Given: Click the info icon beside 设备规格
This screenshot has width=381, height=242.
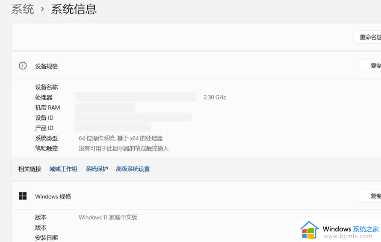Looking at the screenshot, I should 23,66.
